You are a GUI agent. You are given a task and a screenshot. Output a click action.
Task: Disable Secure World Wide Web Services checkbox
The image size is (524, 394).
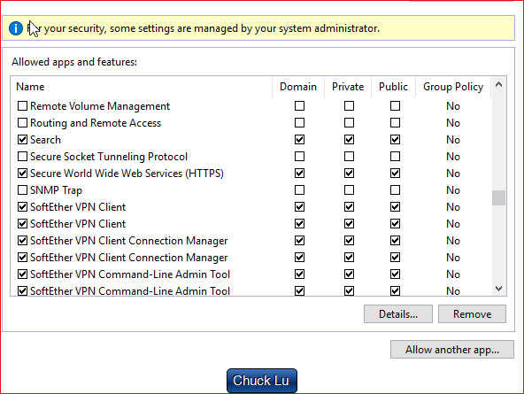[x=22, y=174]
